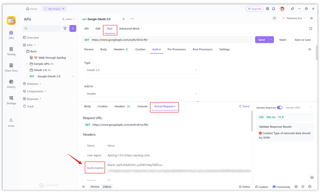Image resolution: width=321 pixels, height=193 pixels.
Task: Click the pin window icon
Action: tap(292, 9)
